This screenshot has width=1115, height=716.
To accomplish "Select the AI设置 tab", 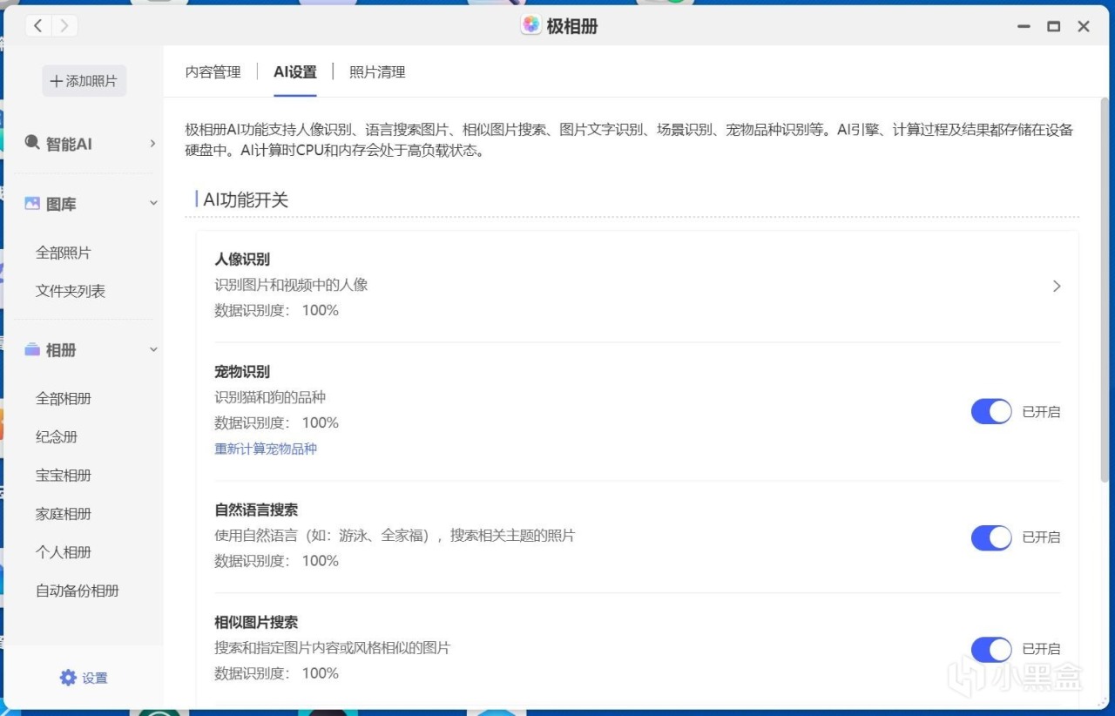I will 295,72.
